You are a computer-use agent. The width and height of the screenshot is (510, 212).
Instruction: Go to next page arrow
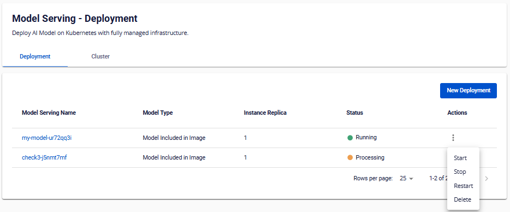tap(487, 179)
